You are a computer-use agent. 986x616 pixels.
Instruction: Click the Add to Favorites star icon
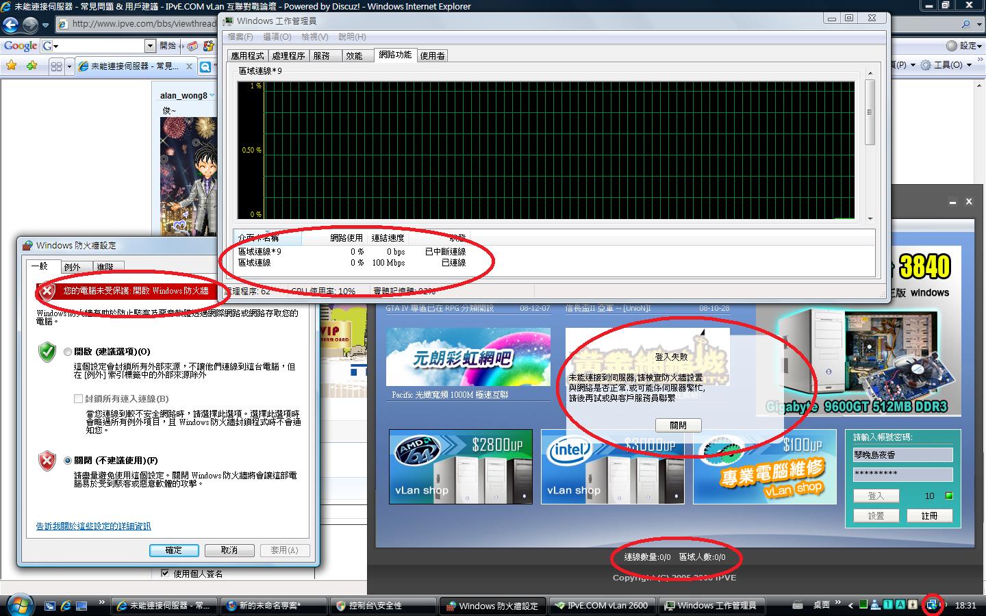pyautogui.click(x=31, y=66)
